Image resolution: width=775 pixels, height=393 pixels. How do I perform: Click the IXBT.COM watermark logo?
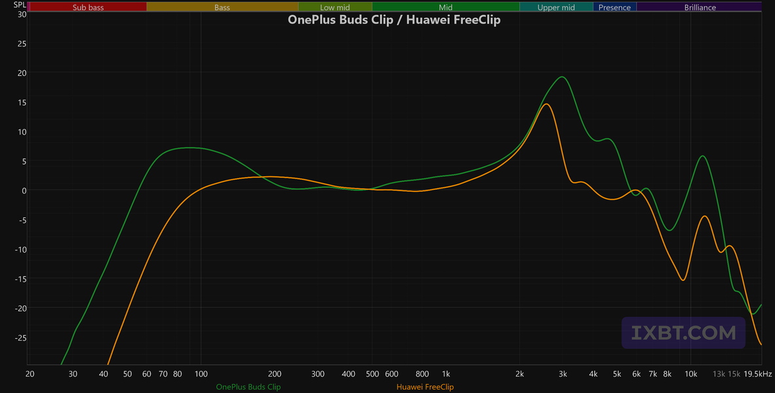tap(684, 333)
